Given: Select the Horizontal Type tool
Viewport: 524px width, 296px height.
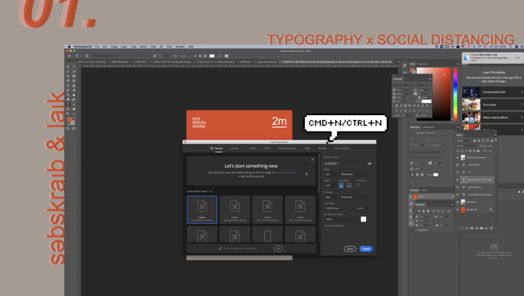Looking at the screenshot, I should pos(68,104).
